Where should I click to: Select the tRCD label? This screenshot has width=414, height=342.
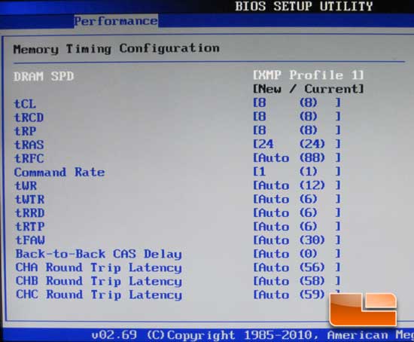point(29,118)
